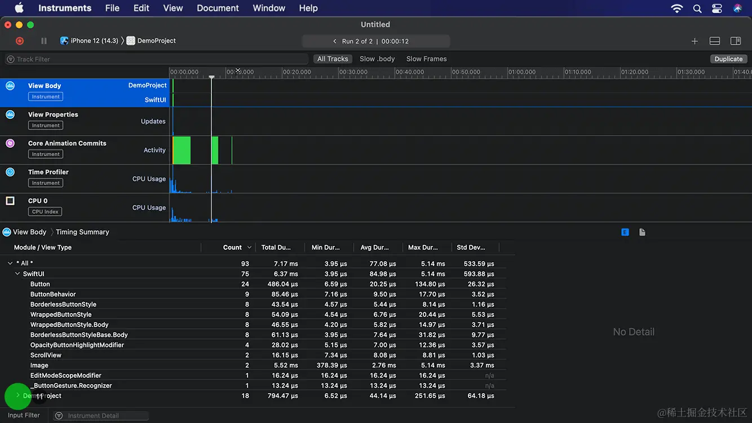Click the Time Profiler track icon

click(x=10, y=172)
